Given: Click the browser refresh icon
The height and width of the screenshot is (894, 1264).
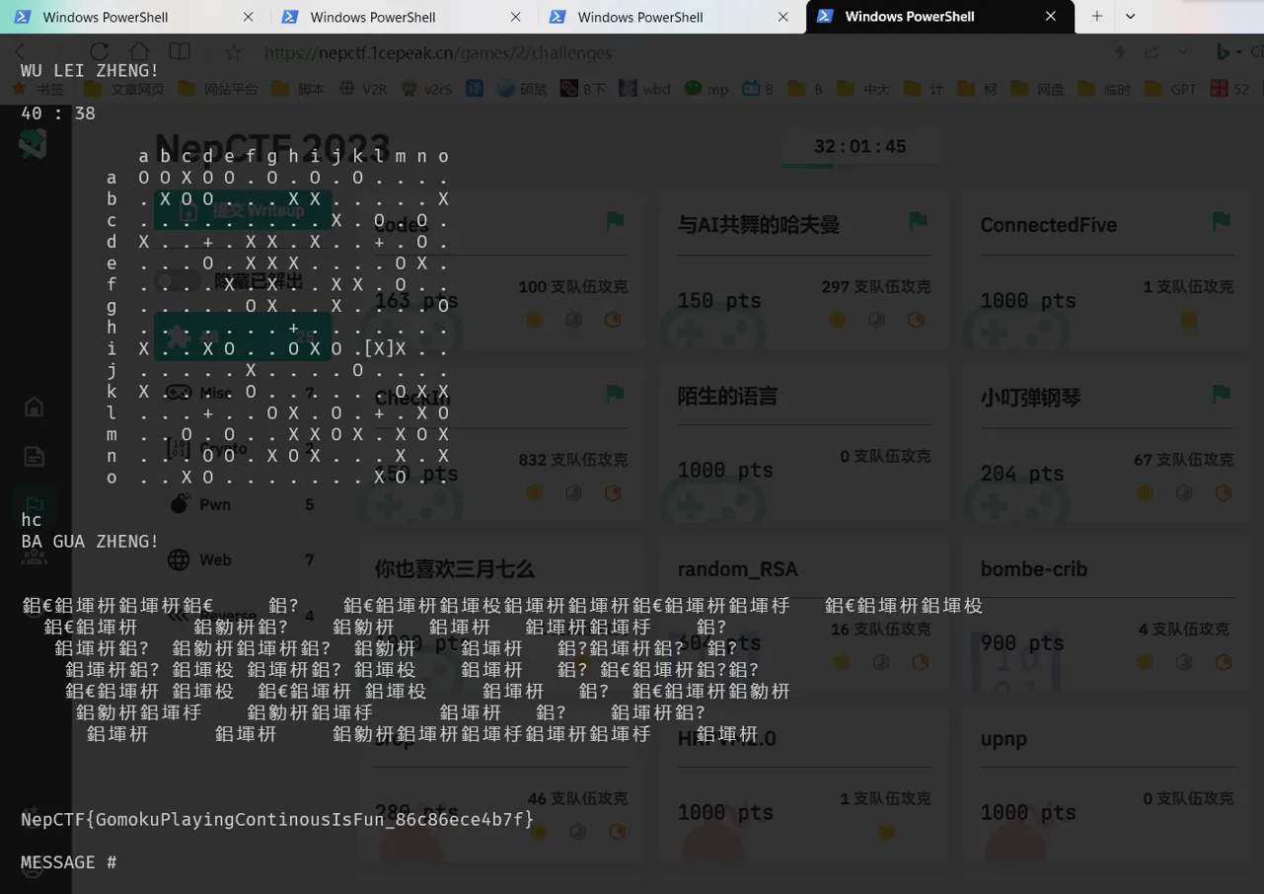Looking at the screenshot, I should 99,52.
